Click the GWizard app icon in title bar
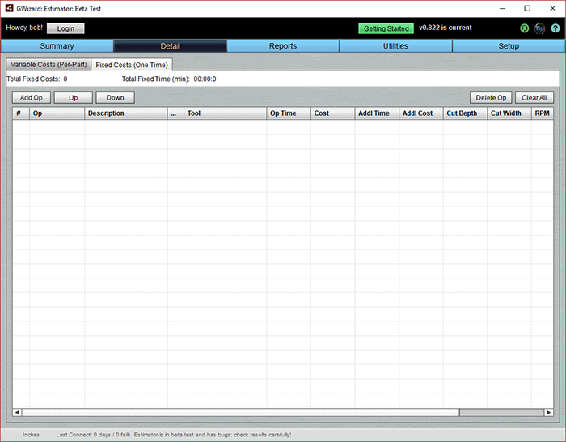Viewport: 566px width, 442px height. point(9,8)
